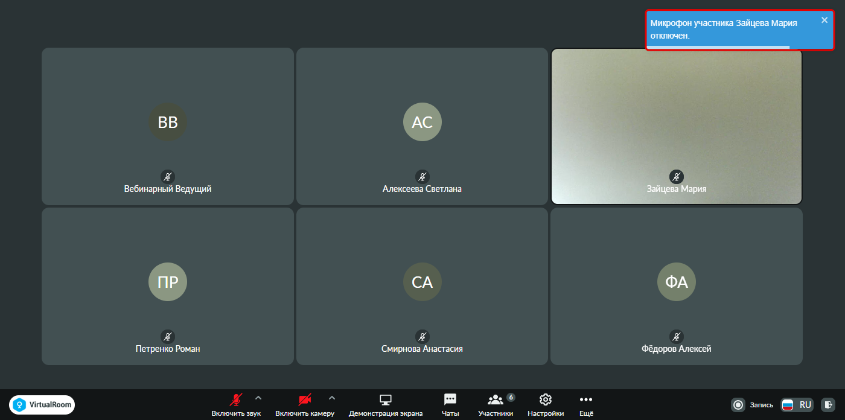Click muted mic icon of Алексеева Светлана
This screenshot has height=420, width=845.
(422, 177)
